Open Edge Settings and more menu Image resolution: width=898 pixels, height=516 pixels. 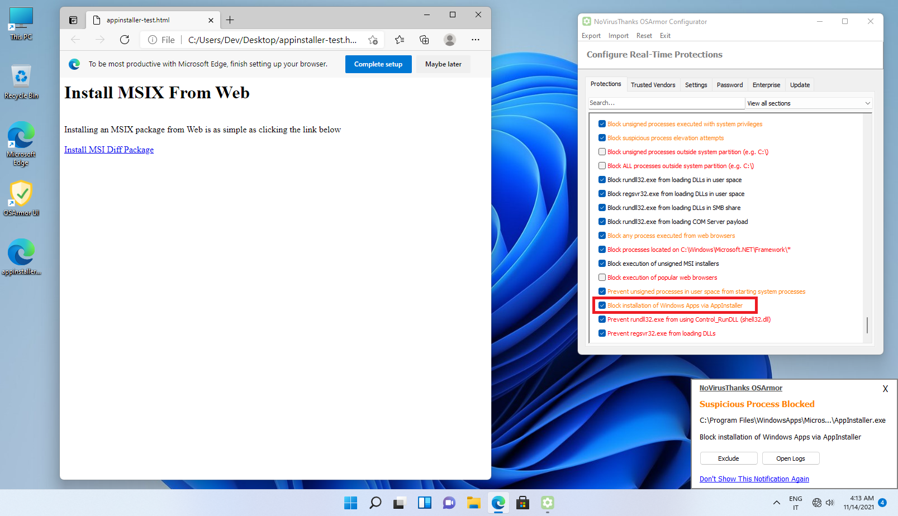[x=476, y=40]
